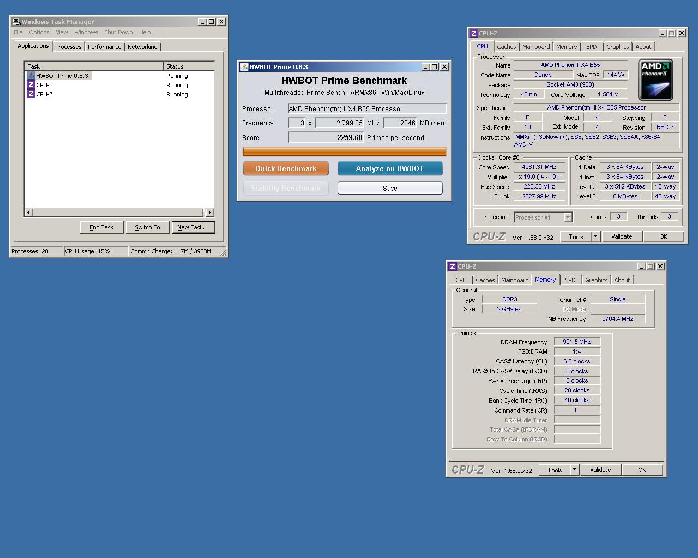The width and height of the screenshot is (698, 558).
Task: Click End Task button
Action: [x=101, y=227]
